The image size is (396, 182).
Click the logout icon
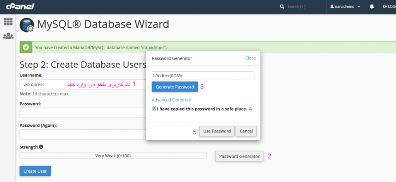point(385,7)
